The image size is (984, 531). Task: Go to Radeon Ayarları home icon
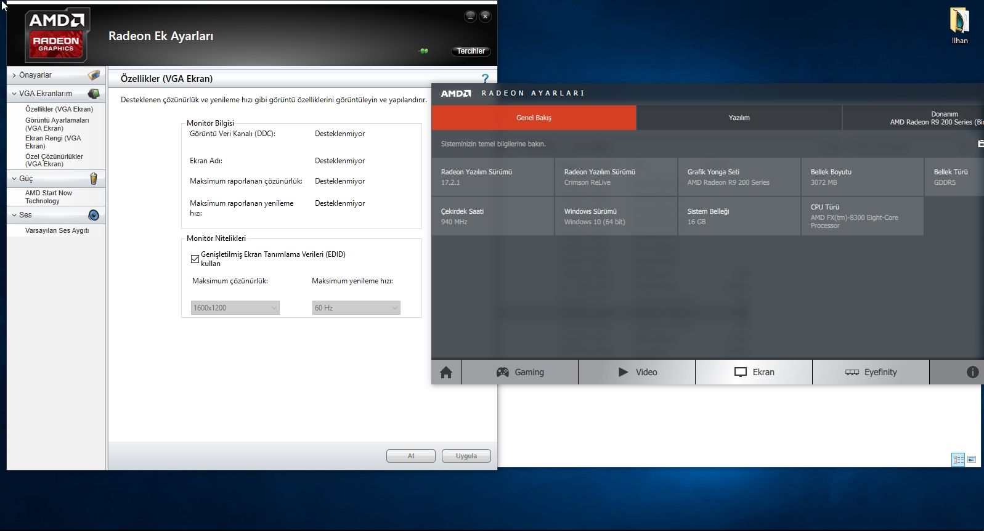click(446, 372)
